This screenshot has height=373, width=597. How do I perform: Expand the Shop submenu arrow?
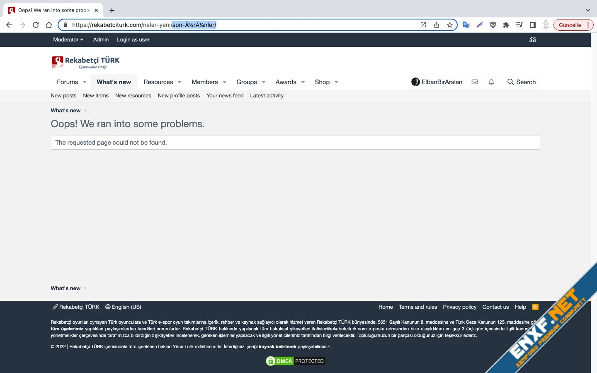[x=336, y=82]
